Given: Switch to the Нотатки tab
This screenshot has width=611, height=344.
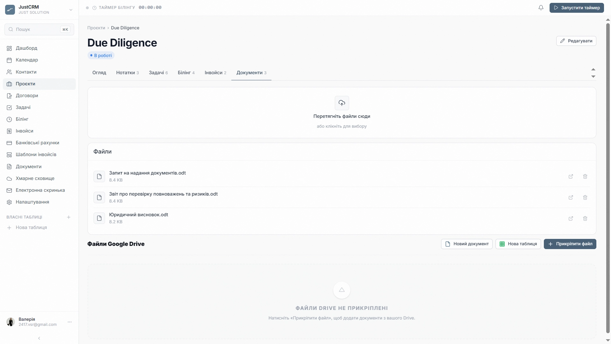Looking at the screenshot, I should 127,73.
